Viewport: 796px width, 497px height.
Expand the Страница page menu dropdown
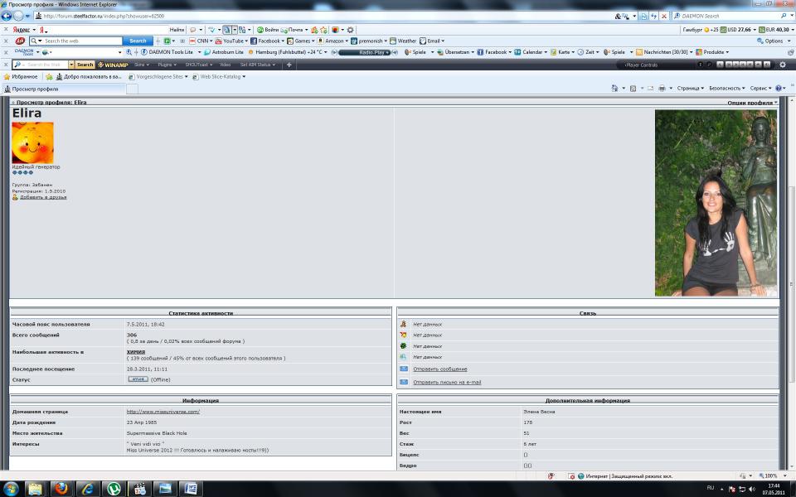pyautogui.click(x=690, y=88)
